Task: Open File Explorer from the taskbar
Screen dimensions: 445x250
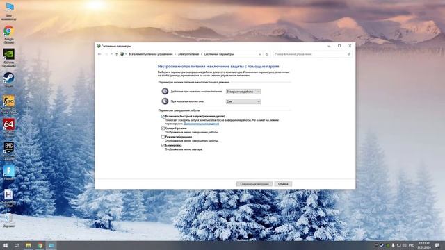Action: coord(29,245)
